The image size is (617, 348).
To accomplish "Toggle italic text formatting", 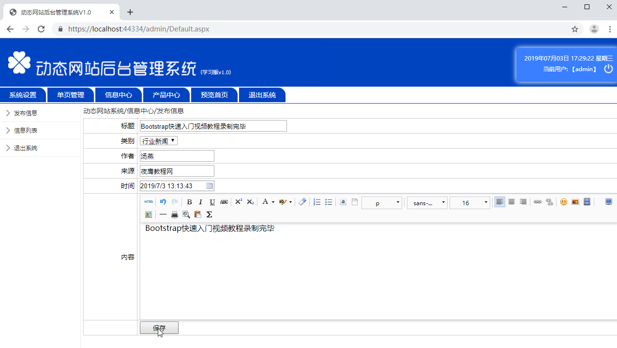I will pyautogui.click(x=200, y=202).
